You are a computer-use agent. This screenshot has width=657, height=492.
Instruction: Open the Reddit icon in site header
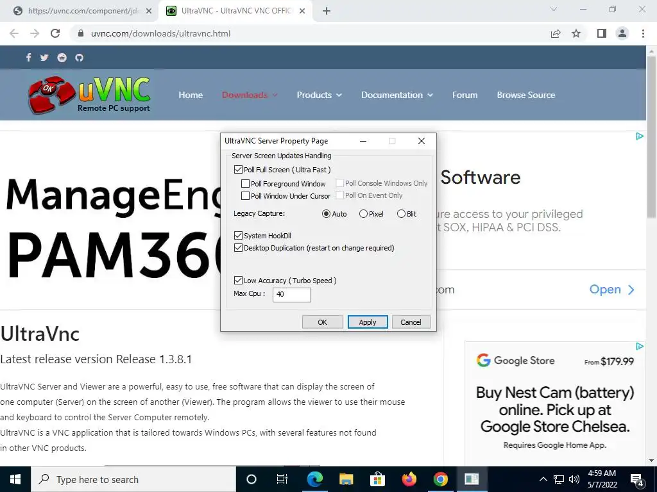tap(62, 57)
